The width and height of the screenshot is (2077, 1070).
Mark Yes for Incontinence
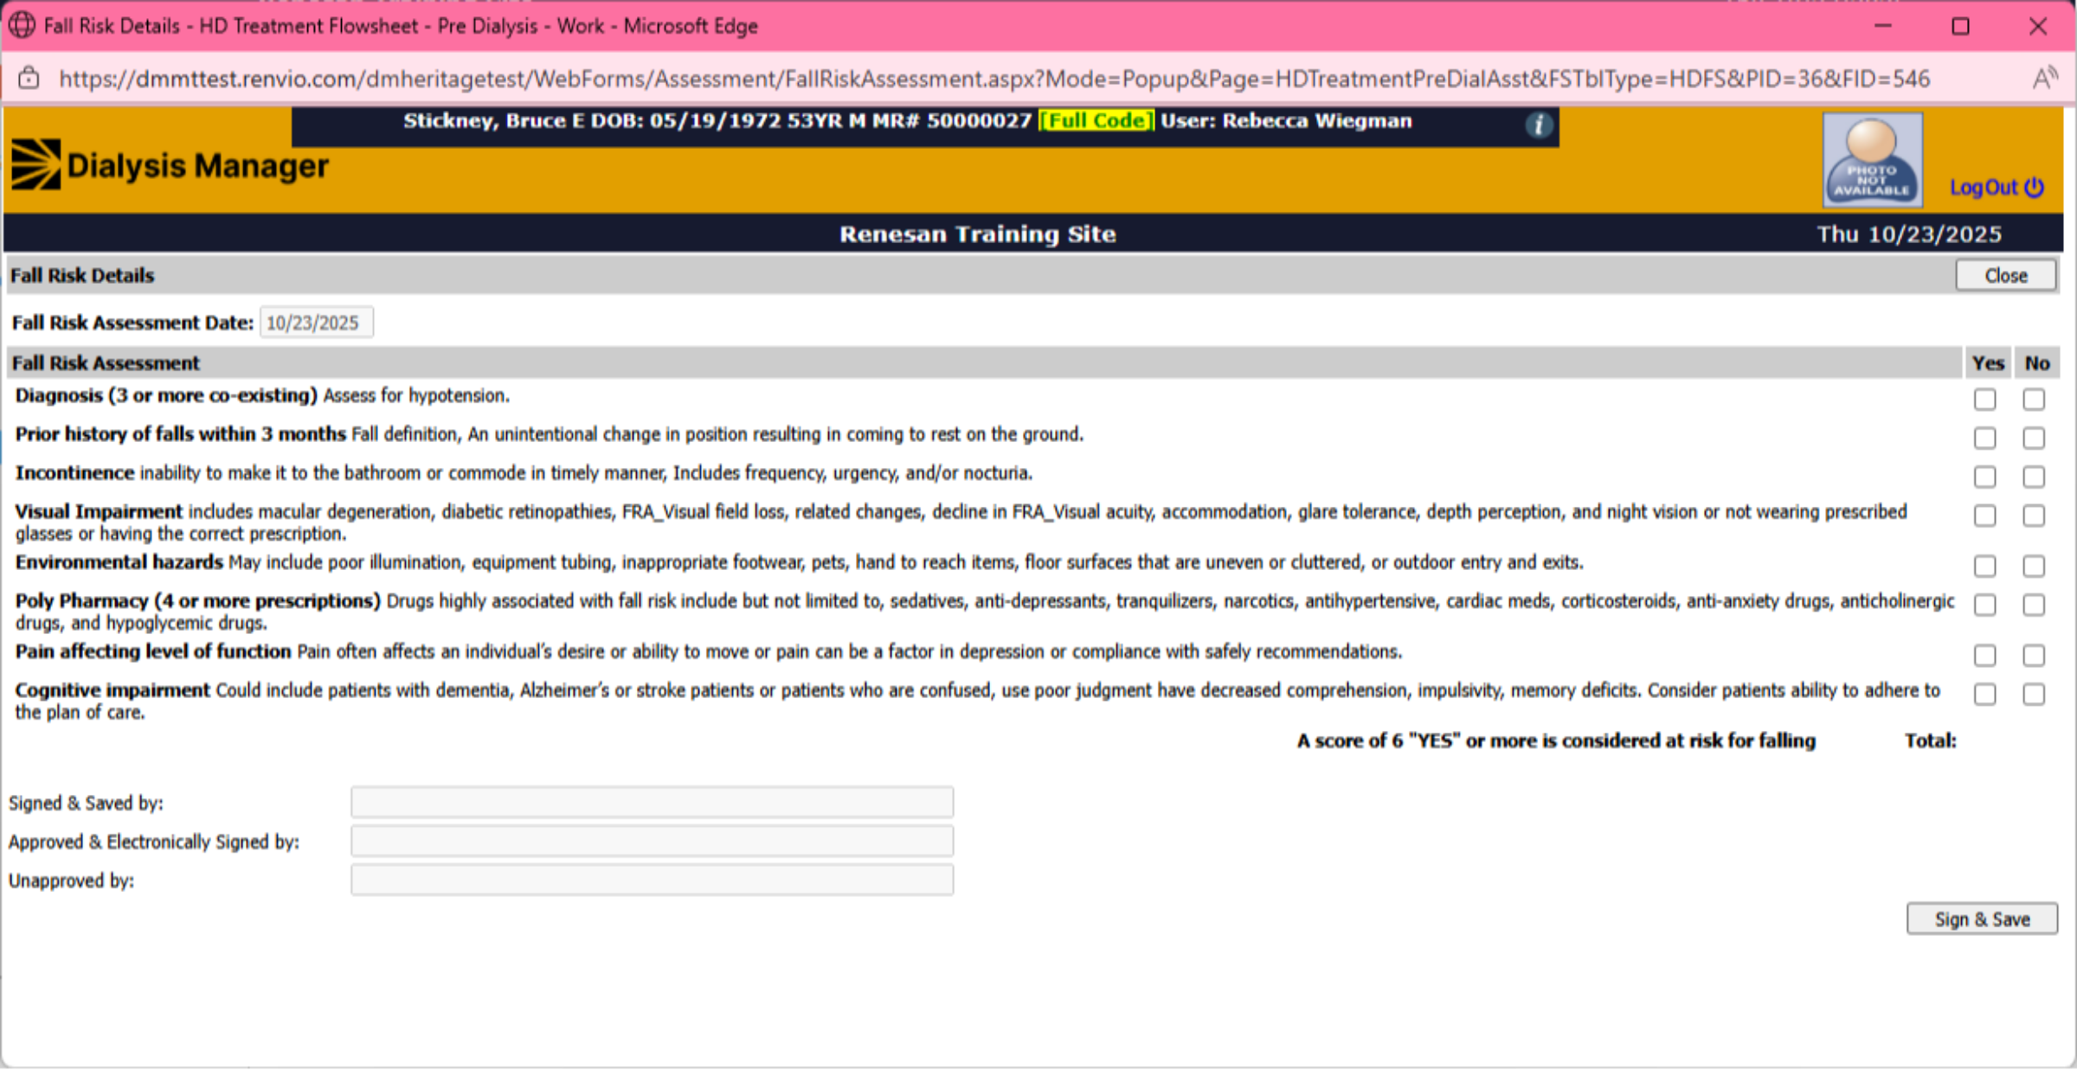(1984, 477)
